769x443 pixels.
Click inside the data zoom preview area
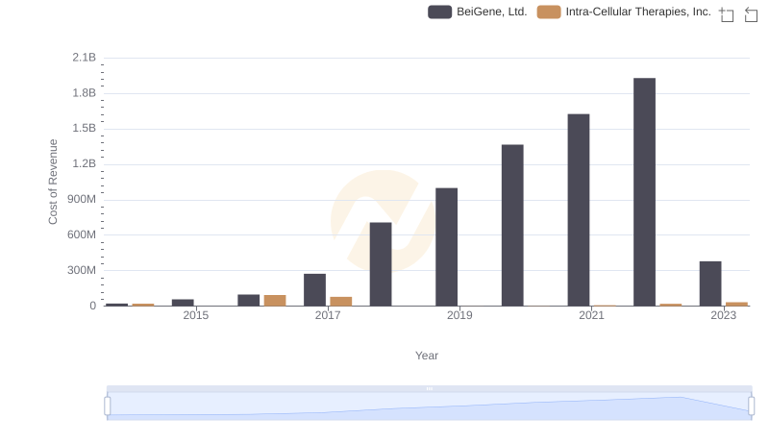click(x=429, y=406)
